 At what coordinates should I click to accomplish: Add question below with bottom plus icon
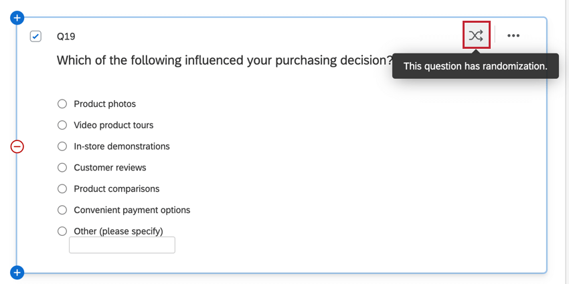pos(17,272)
